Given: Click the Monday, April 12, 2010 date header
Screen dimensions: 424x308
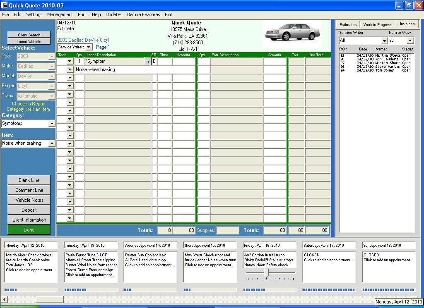Looking at the screenshot, I should pyautogui.click(x=31, y=246).
